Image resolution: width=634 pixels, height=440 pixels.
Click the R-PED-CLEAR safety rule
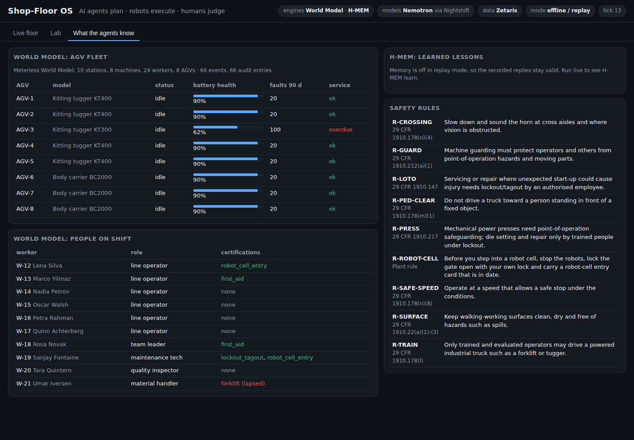pyautogui.click(x=505, y=208)
